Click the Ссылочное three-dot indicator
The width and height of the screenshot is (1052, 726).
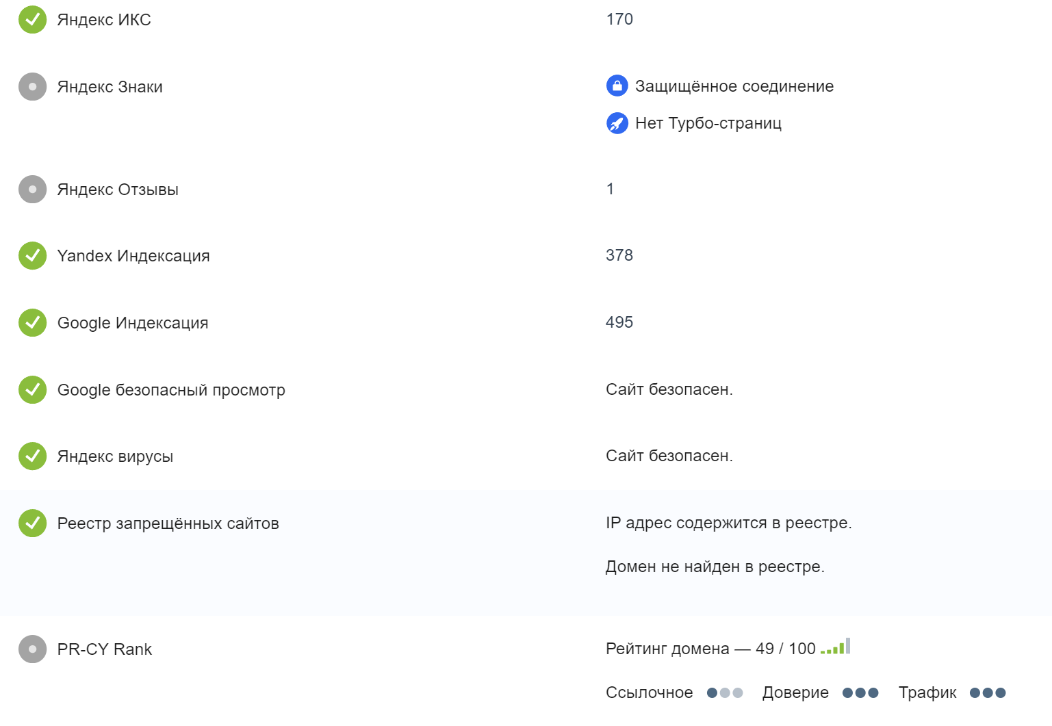coord(725,693)
